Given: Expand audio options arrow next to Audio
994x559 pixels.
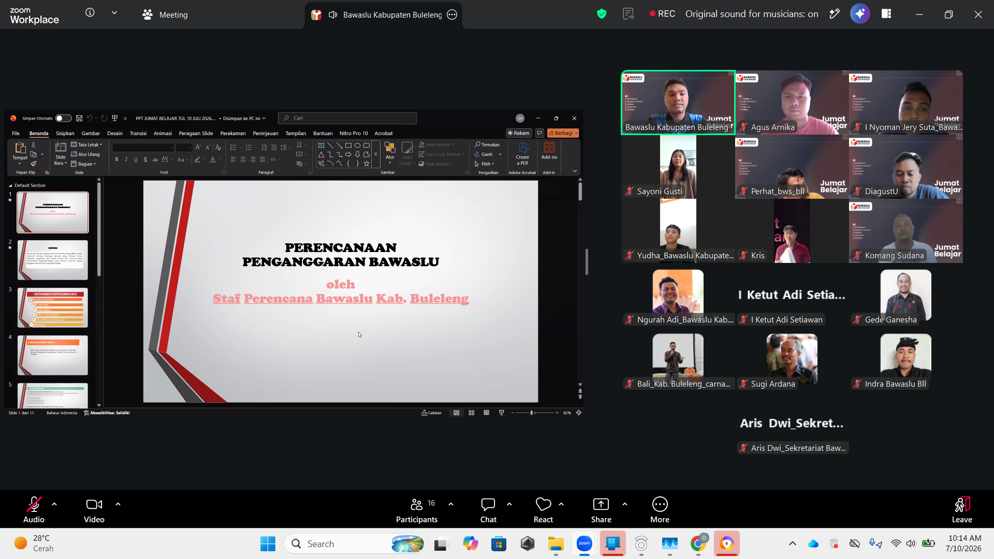Looking at the screenshot, I should point(54,504).
